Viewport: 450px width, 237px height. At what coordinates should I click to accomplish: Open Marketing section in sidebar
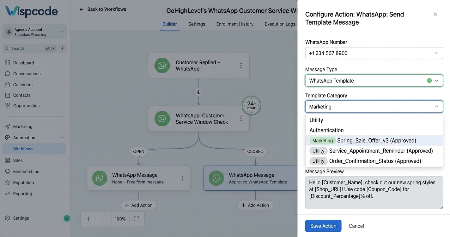coord(23,126)
